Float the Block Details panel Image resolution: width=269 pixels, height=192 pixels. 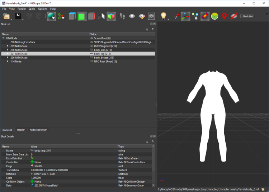tap(151, 136)
